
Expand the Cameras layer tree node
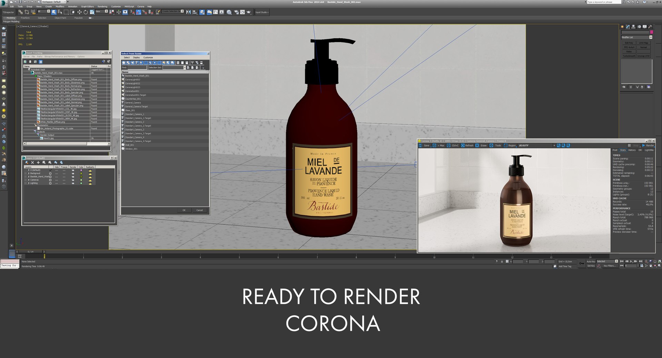(x=26, y=180)
